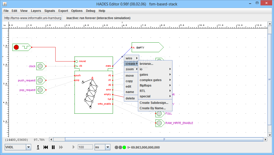Open the Layers menu

tap(36, 11)
